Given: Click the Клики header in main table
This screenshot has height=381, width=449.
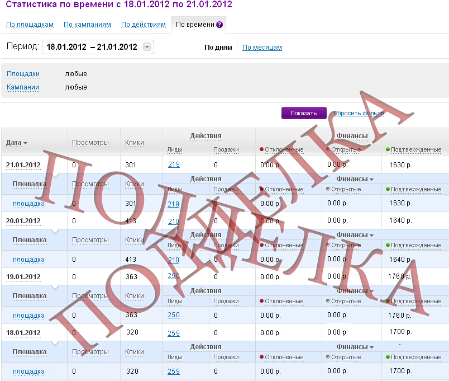Looking at the screenshot, I should [x=134, y=143].
